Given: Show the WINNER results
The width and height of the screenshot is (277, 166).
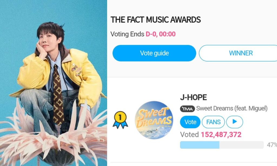Looking at the screenshot, I should coord(238,53).
